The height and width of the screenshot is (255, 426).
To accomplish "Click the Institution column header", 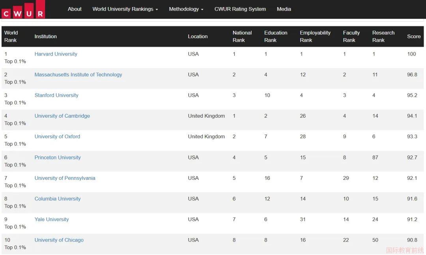I will [x=45, y=36].
